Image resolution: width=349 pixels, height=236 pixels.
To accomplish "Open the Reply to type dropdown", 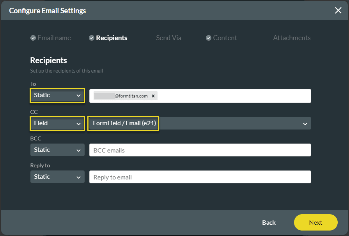I will (x=57, y=177).
